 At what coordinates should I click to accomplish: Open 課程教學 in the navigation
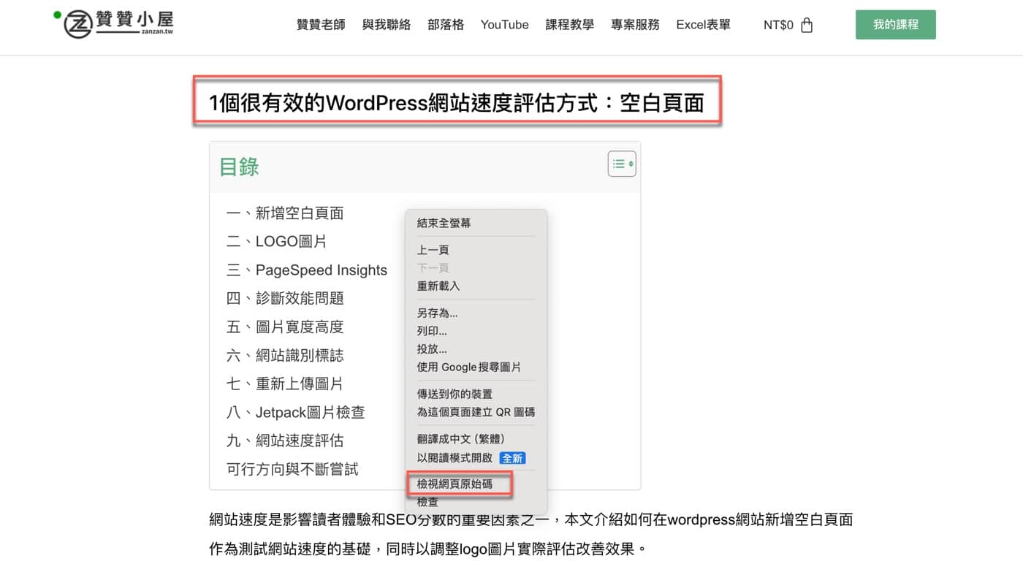[570, 25]
